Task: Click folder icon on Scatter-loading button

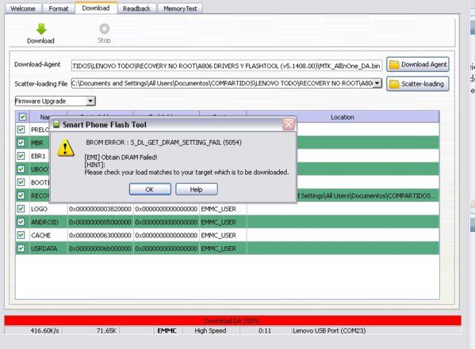Action: [394, 84]
